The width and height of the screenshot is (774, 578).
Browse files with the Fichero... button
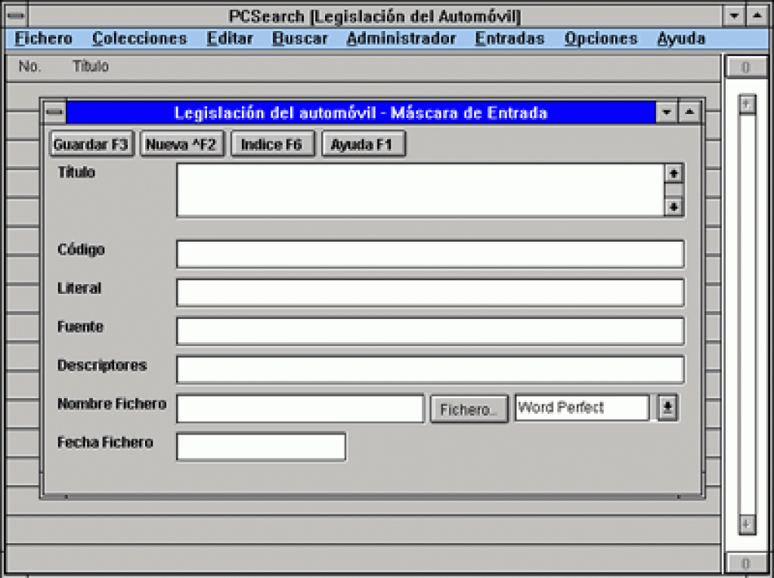tap(469, 408)
